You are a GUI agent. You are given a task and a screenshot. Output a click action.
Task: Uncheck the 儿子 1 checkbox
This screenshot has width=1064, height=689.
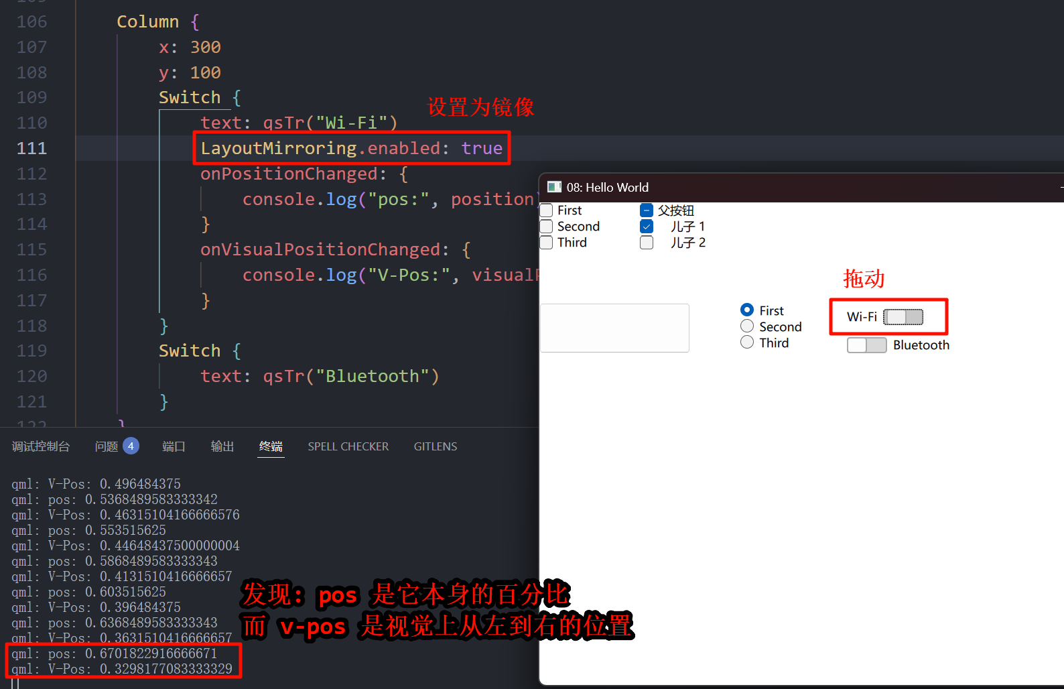[x=647, y=227]
